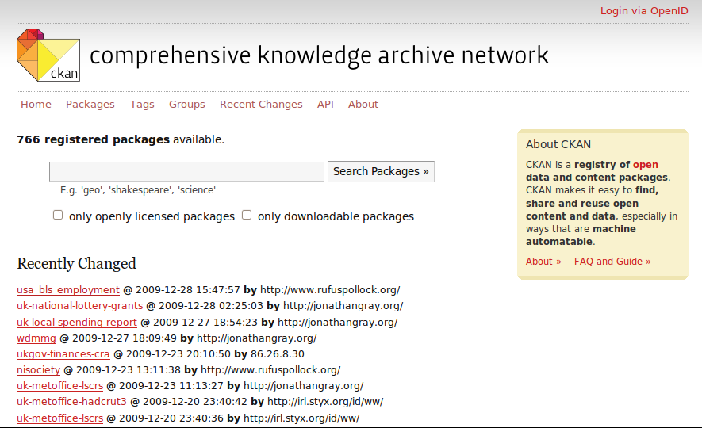Screen dimensions: 702x428
Task: Open the Packages nav item
Action: pyautogui.click(x=90, y=104)
